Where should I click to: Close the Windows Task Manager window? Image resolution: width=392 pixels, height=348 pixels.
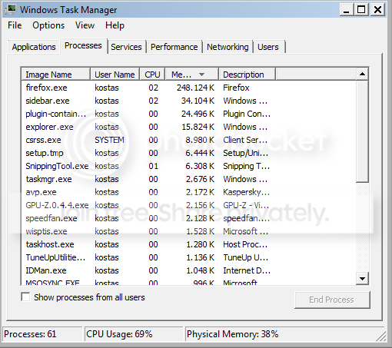[x=377, y=10]
